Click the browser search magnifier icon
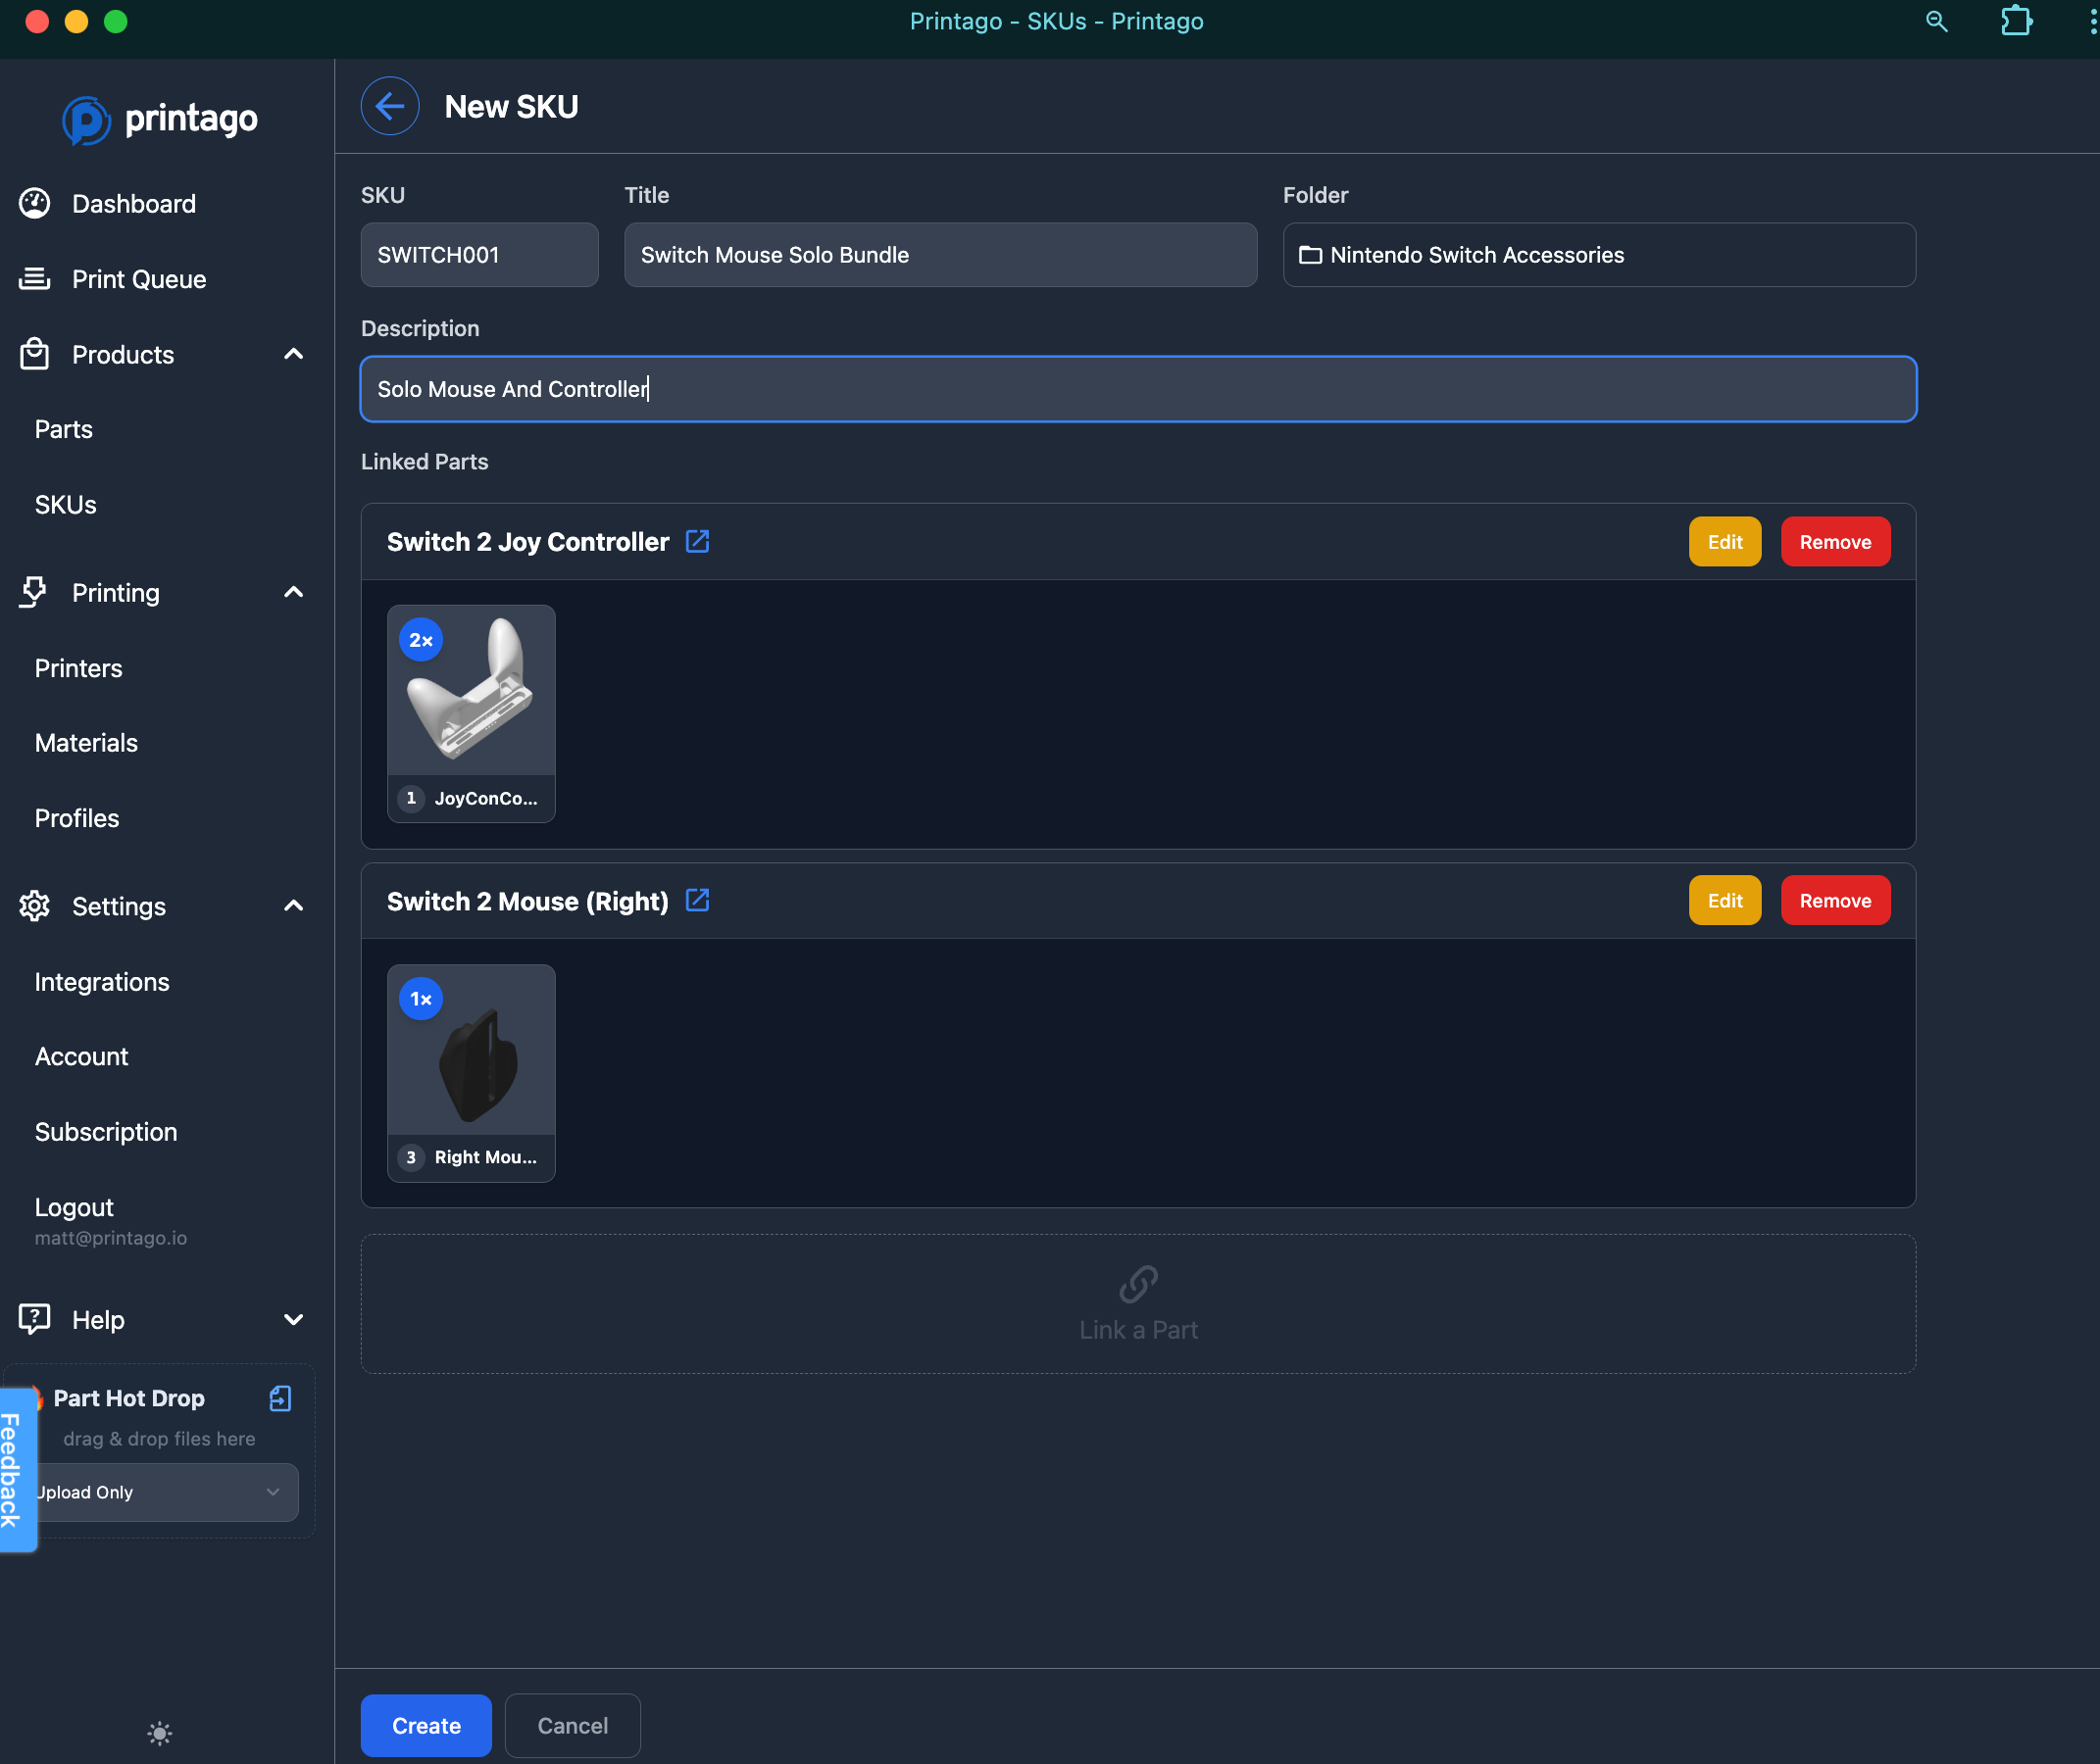 pos(1936,21)
